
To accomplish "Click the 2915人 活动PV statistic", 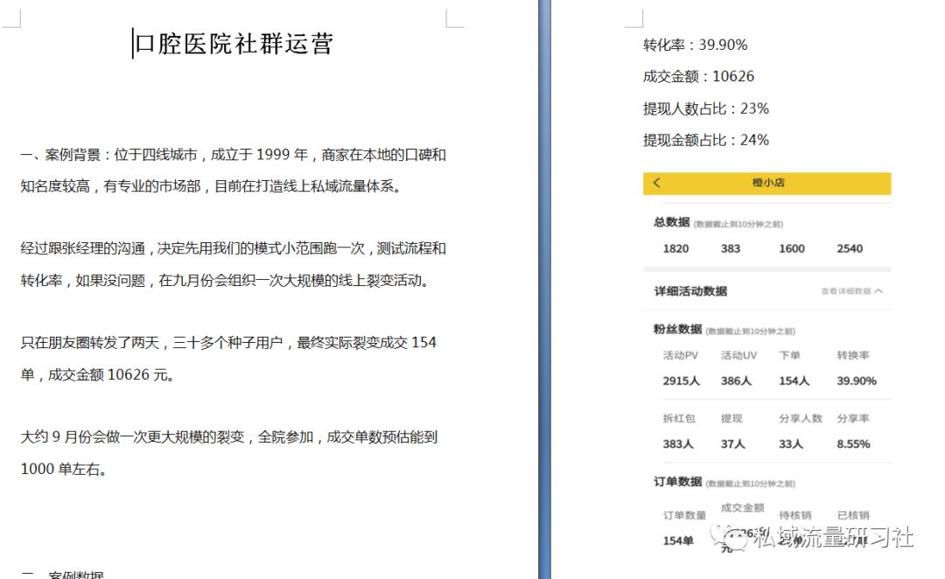I will tap(683, 380).
